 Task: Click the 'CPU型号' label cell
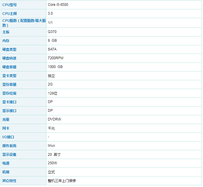(x=23, y=5)
